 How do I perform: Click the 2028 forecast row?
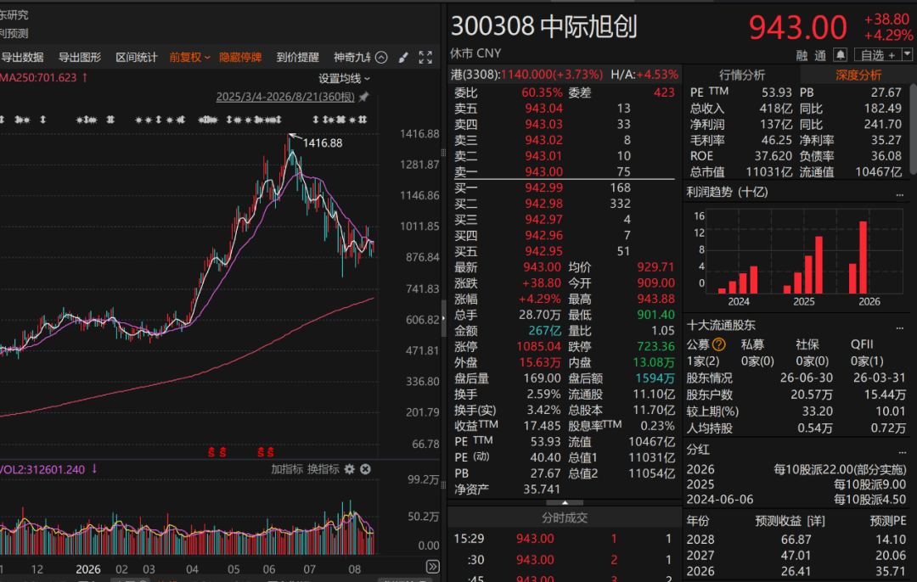(x=796, y=540)
